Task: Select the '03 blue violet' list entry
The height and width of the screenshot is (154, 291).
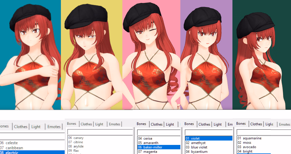Action: 209,147
